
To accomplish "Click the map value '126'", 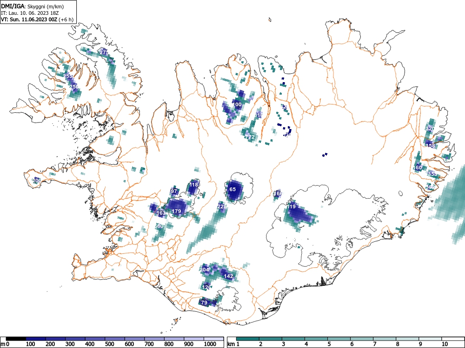I will 207,287.
